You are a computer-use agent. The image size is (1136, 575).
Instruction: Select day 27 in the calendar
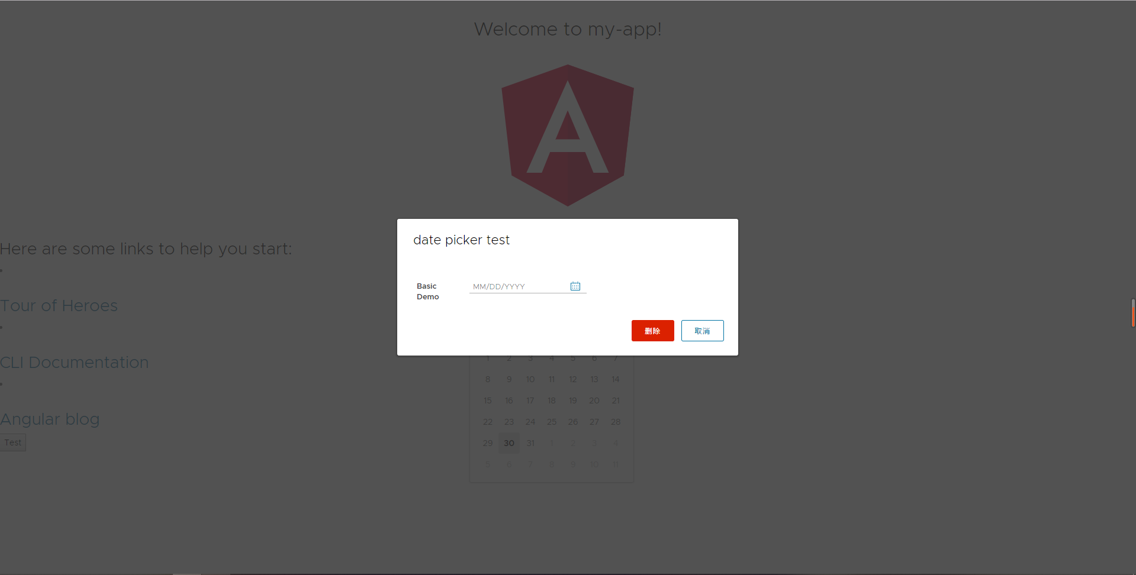pyautogui.click(x=594, y=422)
